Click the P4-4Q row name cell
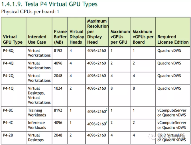 pos(8,63)
